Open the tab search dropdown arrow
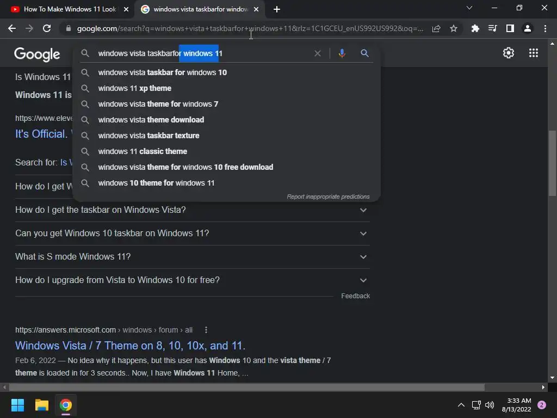This screenshot has width=557, height=418. coord(469,8)
